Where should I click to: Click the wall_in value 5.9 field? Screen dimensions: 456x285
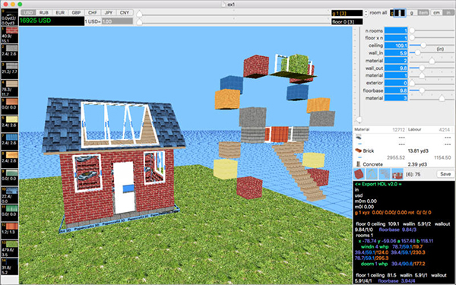point(396,53)
